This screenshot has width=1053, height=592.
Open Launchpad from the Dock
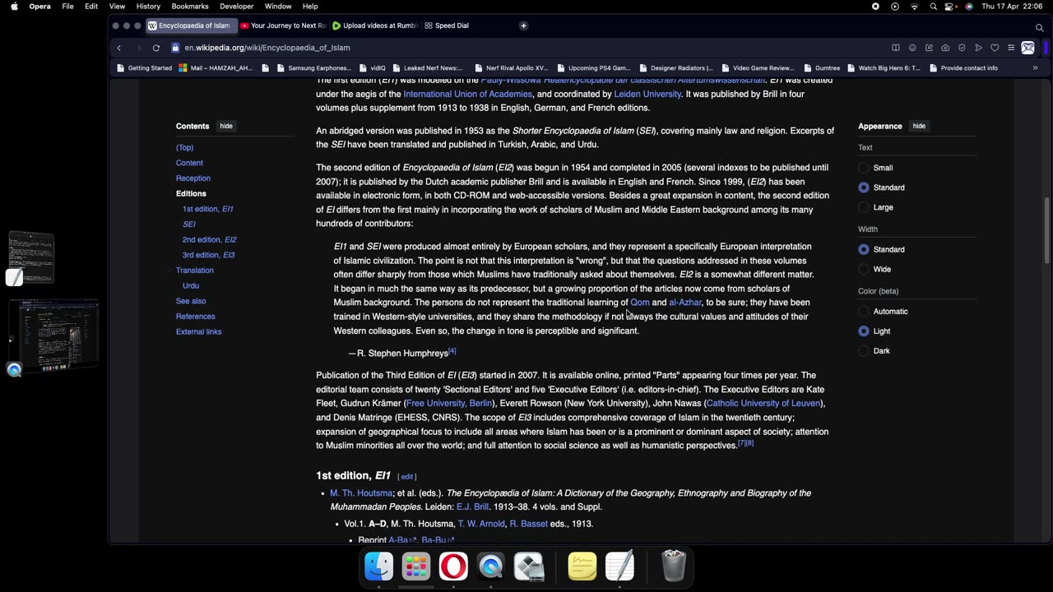click(416, 566)
